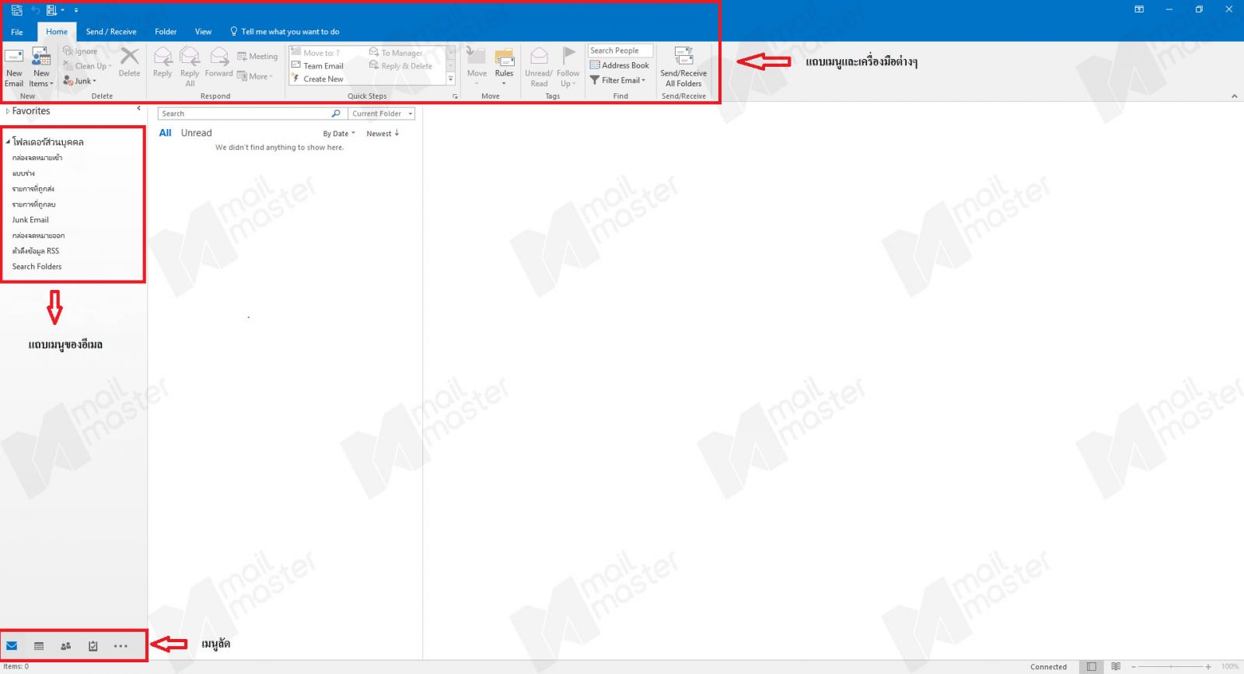Switch to Mail view icon
This screenshot has width=1244, height=674.
click(12, 646)
